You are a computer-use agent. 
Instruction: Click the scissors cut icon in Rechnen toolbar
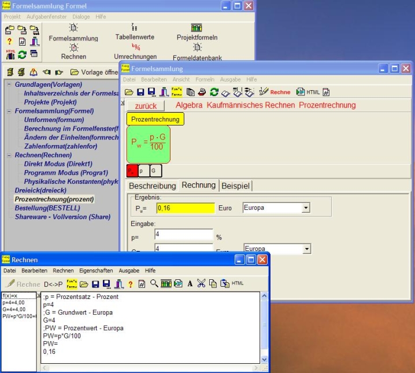(201, 283)
